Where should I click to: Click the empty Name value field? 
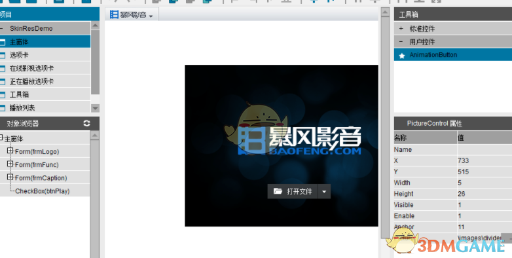click(x=485, y=149)
